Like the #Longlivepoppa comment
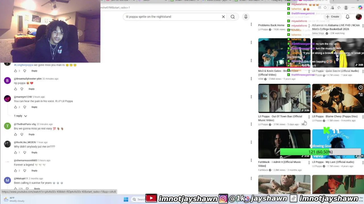The height and width of the screenshot is (204, 364). [x=15, y=71]
